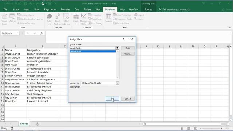Image resolution: width=233 pixels, height=131 pixels.
Task: Open the Visual Basic editor icon
Action: [4, 19]
